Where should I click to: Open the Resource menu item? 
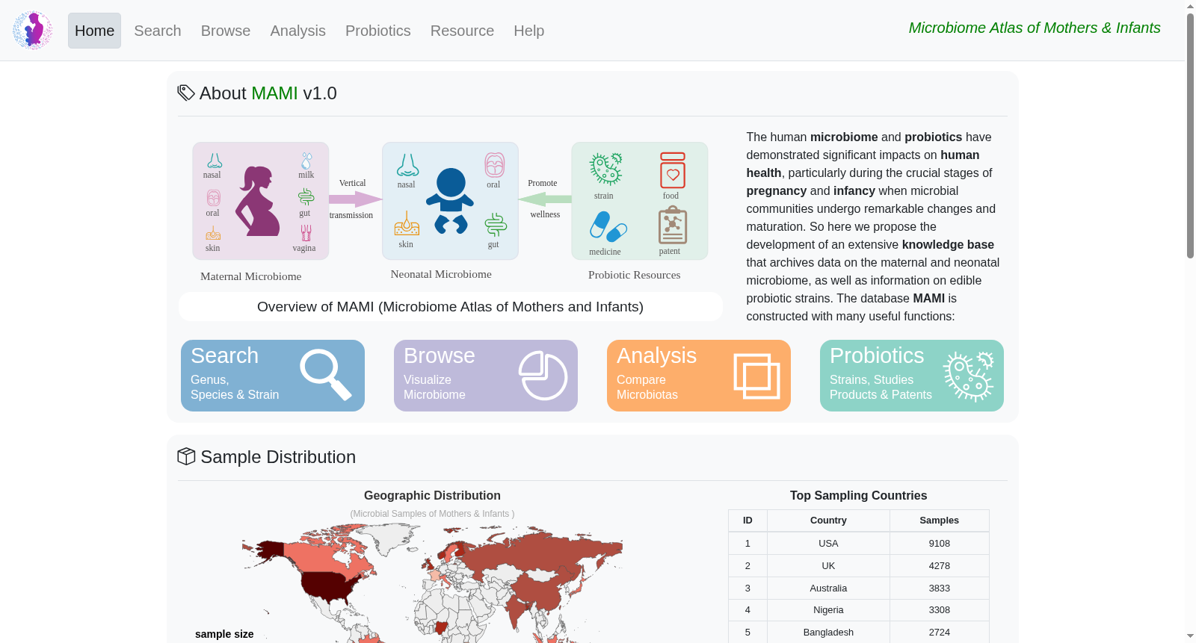click(x=462, y=31)
